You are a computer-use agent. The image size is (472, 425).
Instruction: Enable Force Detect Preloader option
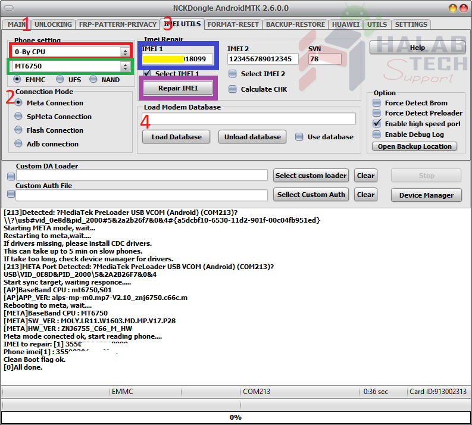pos(377,113)
